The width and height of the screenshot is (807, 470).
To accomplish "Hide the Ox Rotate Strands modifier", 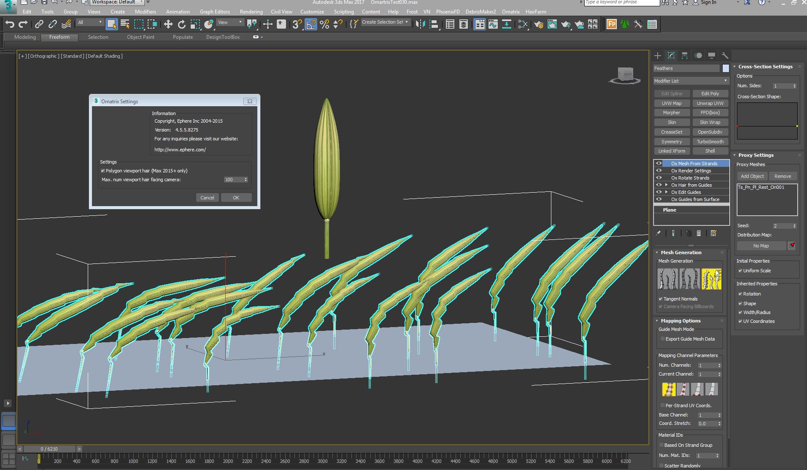I will 659,178.
